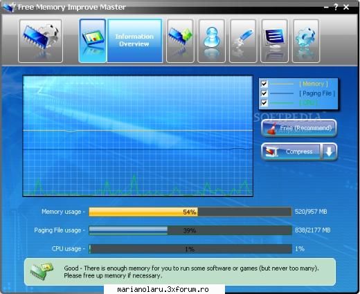Click the 'Paging File usage -' label
The image size is (360, 294).
tap(60, 230)
